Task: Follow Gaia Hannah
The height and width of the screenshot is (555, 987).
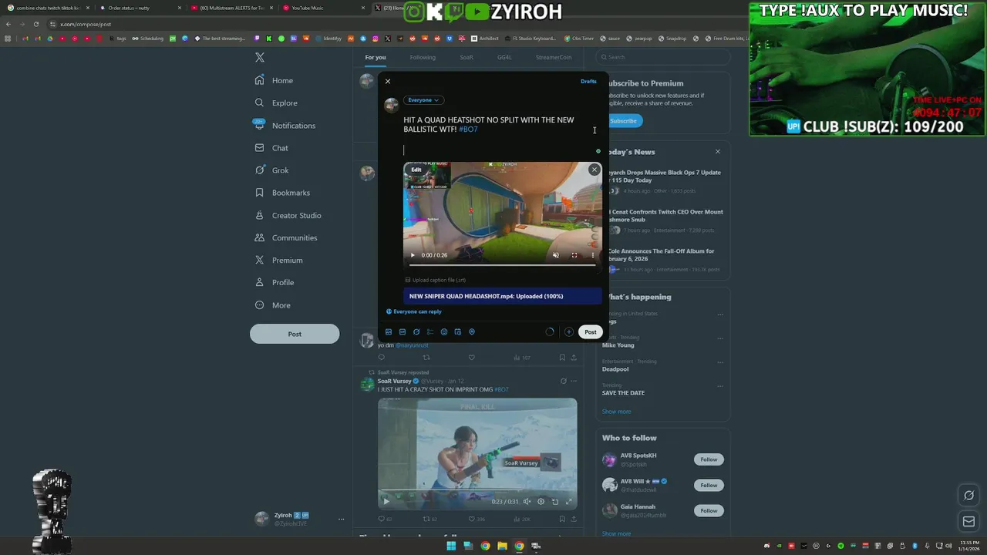Action: tap(709, 510)
